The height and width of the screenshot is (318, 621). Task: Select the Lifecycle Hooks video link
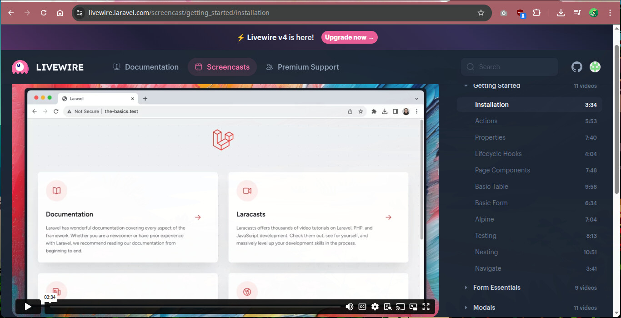(498, 154)
